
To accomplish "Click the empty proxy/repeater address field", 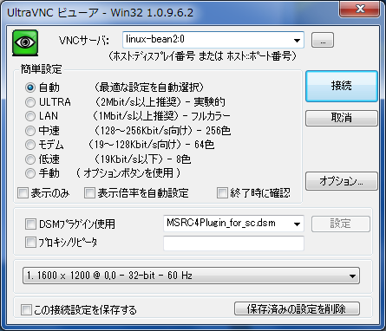I will tap(233, 243).
